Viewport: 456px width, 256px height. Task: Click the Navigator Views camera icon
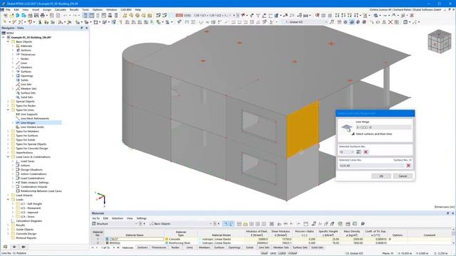[x=24, y=247]
